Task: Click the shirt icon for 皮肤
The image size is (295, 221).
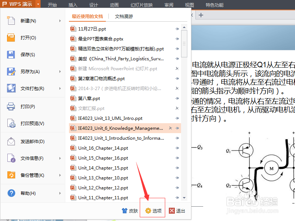Action: click(x=125, y=211)
